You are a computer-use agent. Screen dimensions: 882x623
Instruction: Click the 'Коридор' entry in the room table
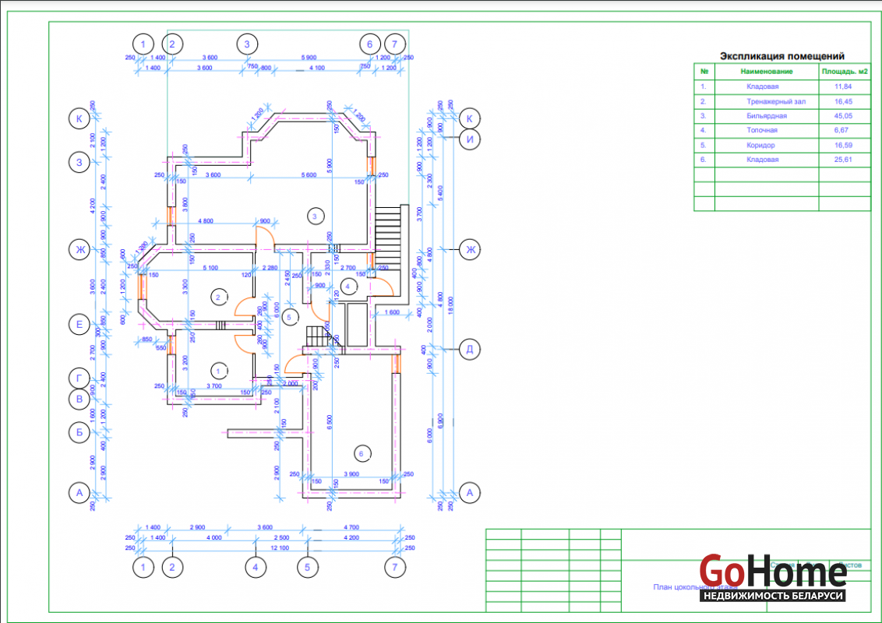[760, 145]
